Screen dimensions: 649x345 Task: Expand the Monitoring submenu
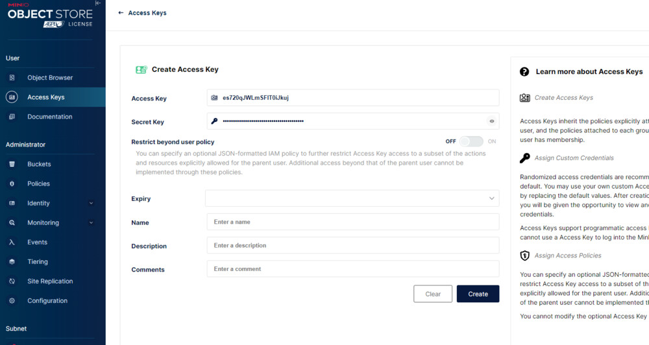(x=91, y=222)
